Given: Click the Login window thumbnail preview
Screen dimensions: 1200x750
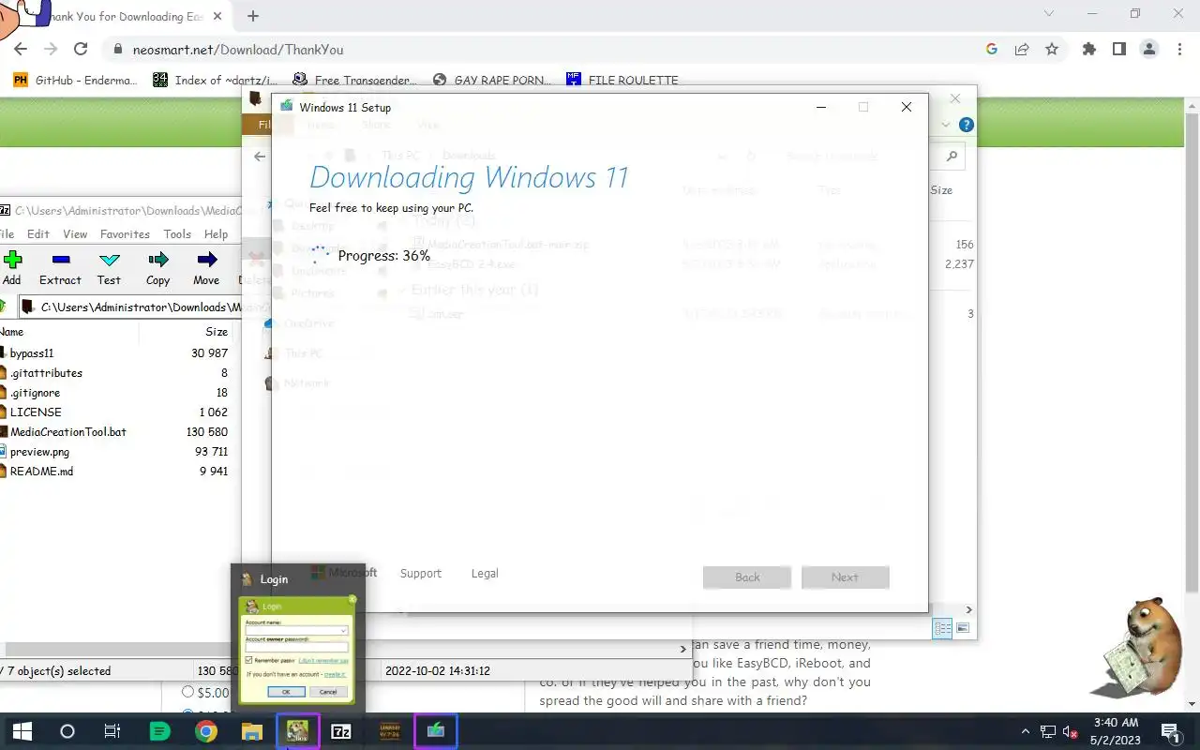Looking at the screenshot, I should coord(297,649).
